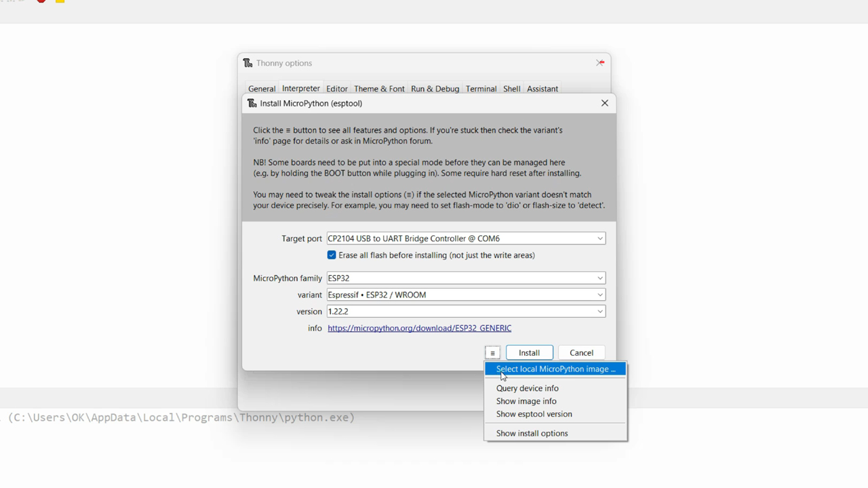Open the Shell tab in Thonny options
Viewport: 868px width, 488px height.
pos(512,89)
